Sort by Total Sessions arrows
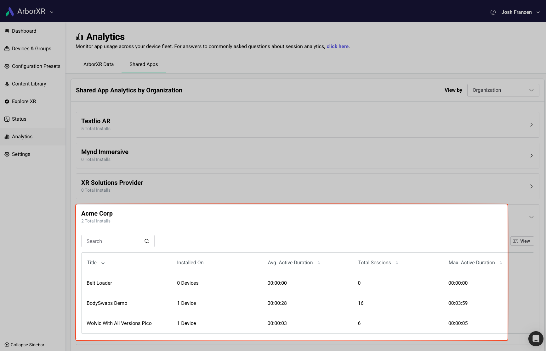 pyautogui.click(x=397, y=263)
